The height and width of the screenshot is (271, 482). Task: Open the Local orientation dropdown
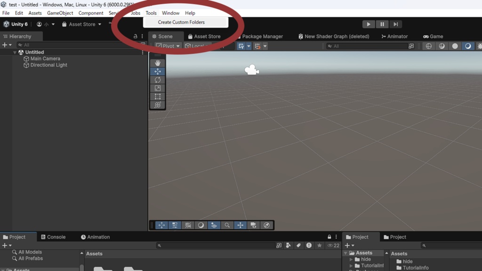point(195,46)
